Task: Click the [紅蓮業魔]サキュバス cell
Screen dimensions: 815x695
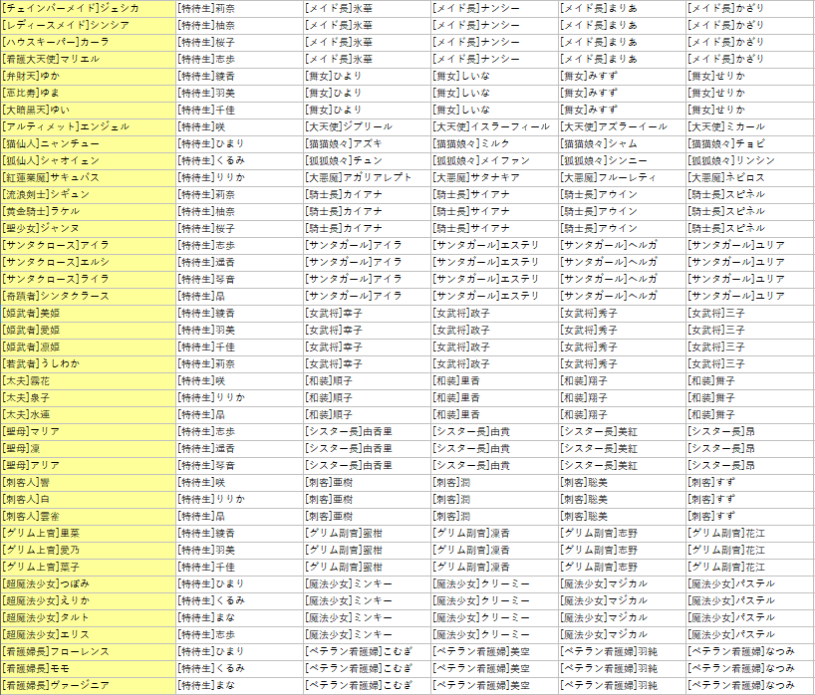Action: point(87,177)
